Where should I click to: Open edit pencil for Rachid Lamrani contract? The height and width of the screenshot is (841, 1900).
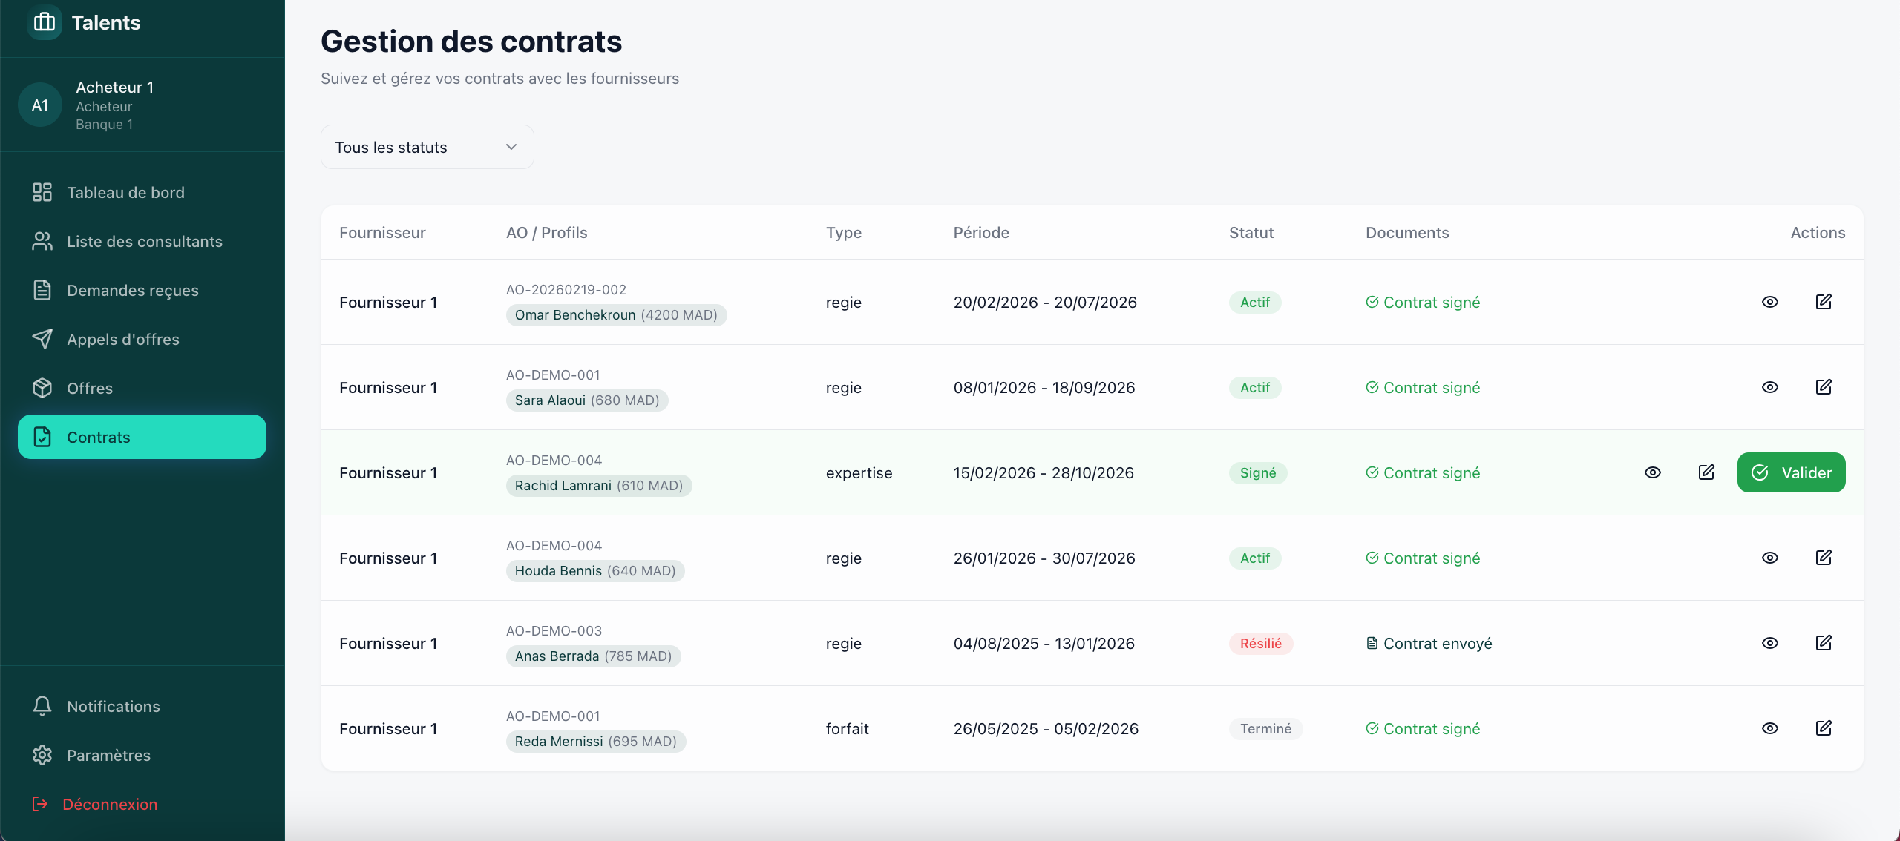tap(1706, 472)
